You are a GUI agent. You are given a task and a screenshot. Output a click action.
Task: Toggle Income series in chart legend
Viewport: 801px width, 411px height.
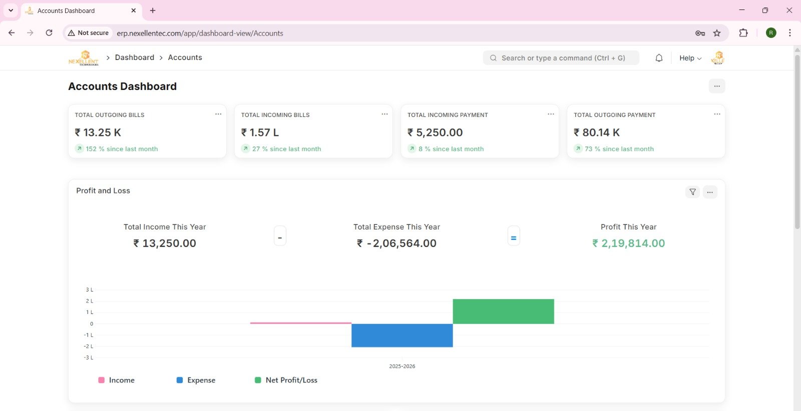tap(117, 380)
